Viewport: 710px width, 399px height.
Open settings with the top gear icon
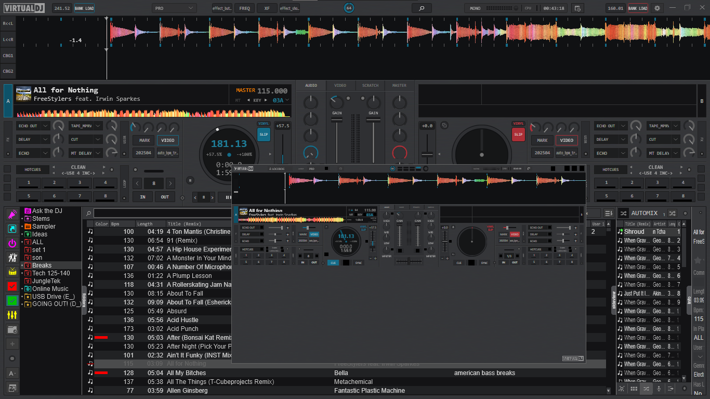(658, 8)
